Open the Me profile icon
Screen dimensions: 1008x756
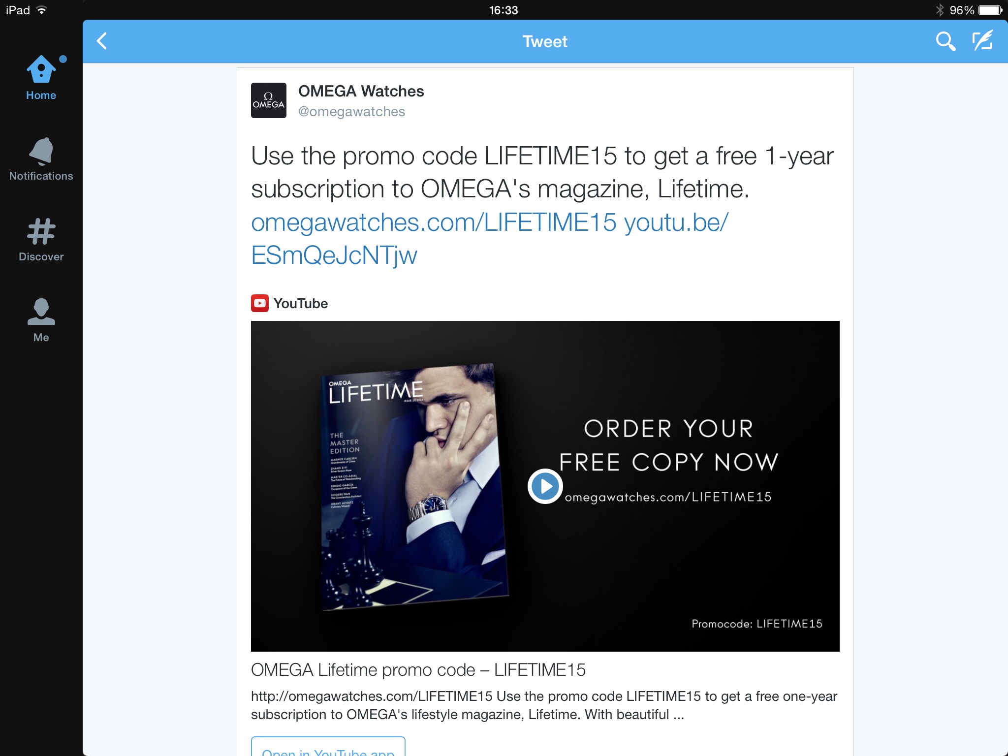[41, 320]
